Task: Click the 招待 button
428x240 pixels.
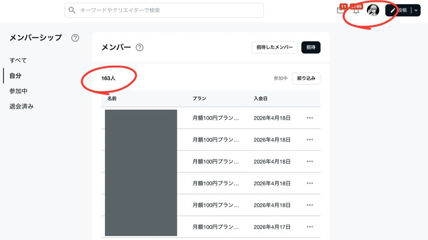Action: (x=311, y=47)
